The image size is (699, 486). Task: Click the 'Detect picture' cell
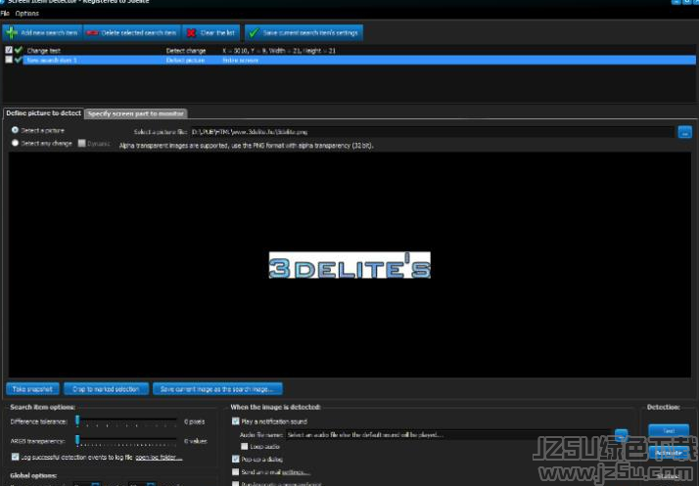tap(185, 60)
